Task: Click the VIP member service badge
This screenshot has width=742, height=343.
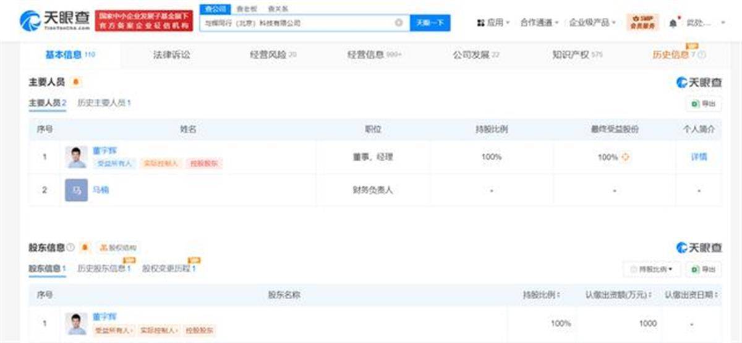Action: (643, 23)
